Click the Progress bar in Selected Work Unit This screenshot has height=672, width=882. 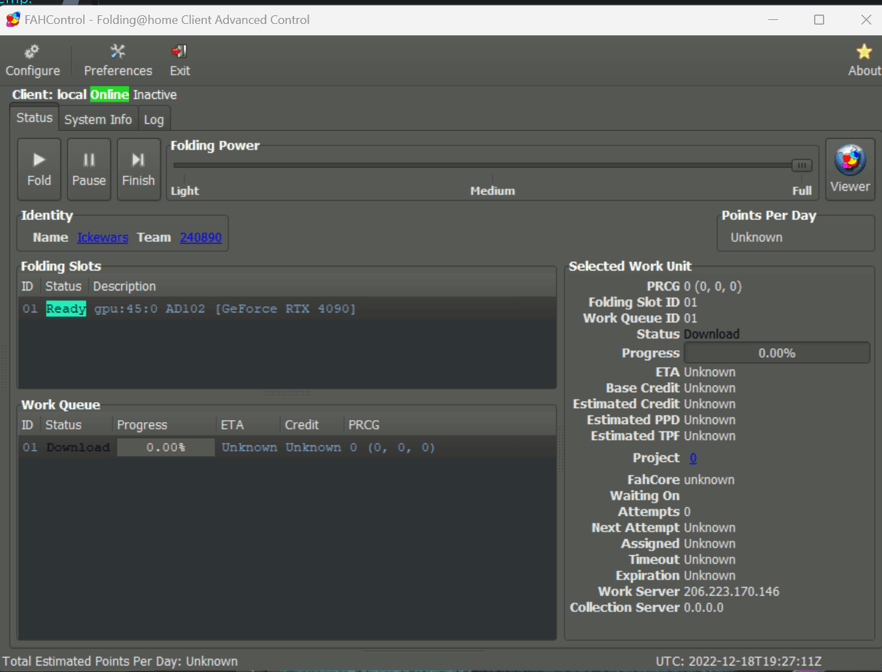pyautogui.click(x=777, y=353)
